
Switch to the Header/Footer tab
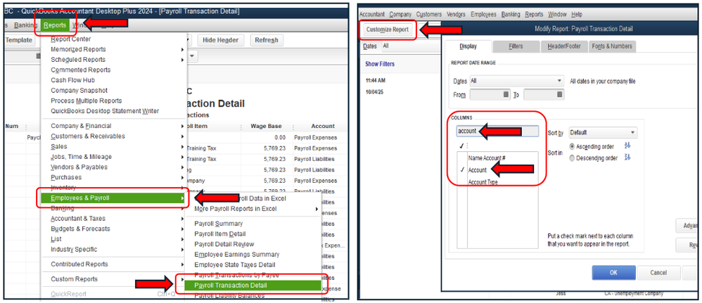(563, 46)
